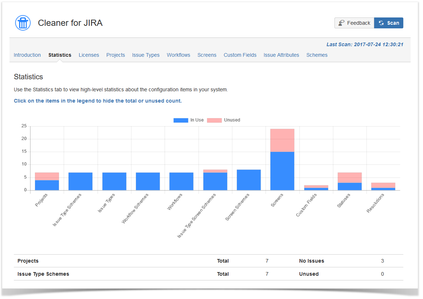
Task: Toggle the Unused legend swatch
Action: pos(215,120)
